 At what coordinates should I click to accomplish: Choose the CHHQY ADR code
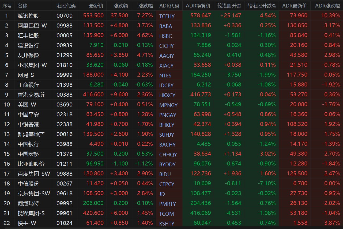point(168,155)
